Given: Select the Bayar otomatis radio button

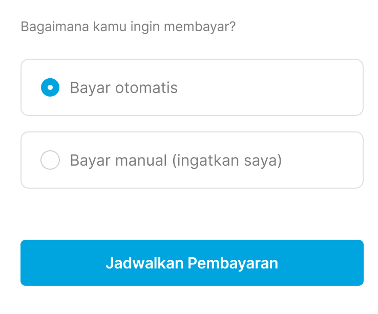Looking at the screenshot, I should tap(50, 87).
